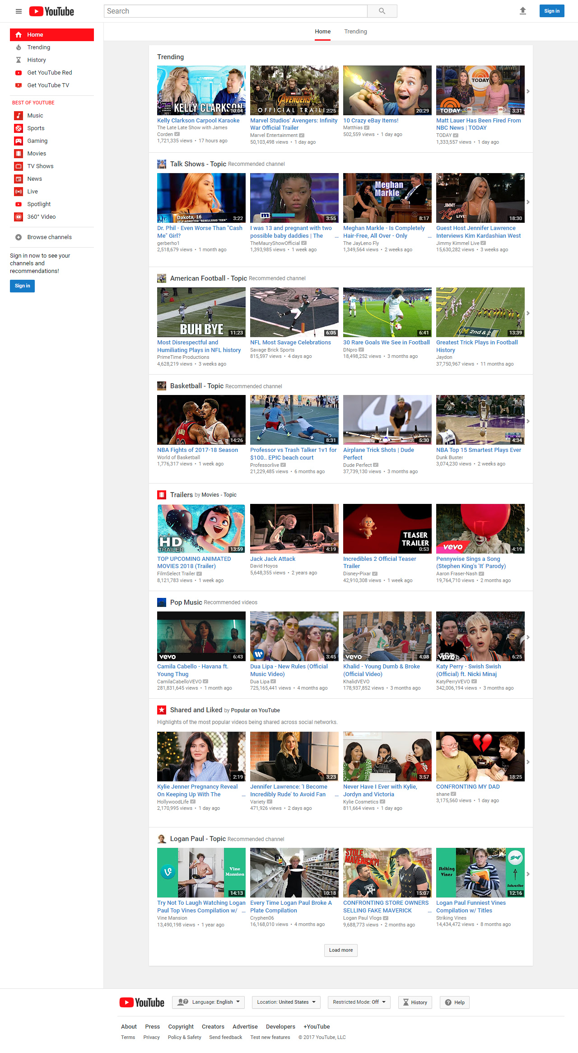578x1053 pixels.
Task: Click the YouTube logo in header
Action: 51,11
